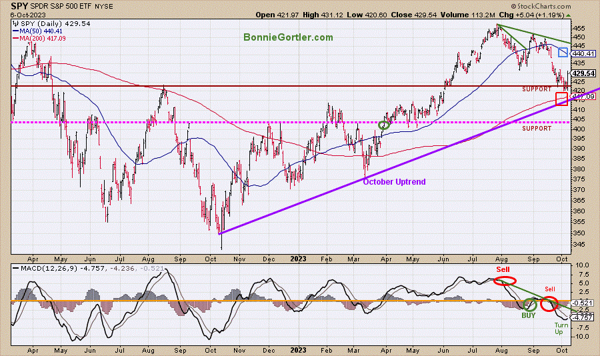The width and height of the screenshot is (600, 356).
Task: Click '2023' on the price chart x-axis
Action: [298, 259]
